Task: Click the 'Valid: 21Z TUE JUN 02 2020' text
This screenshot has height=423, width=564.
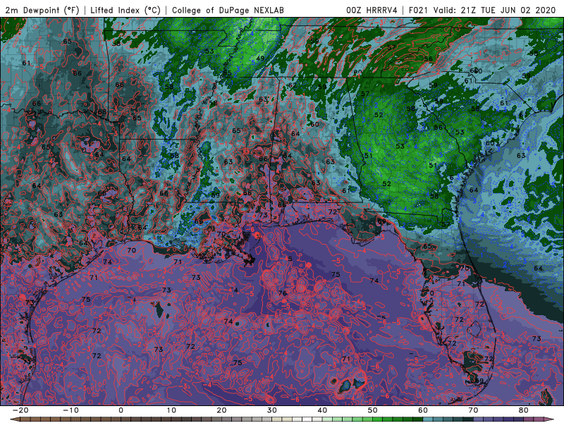Action: (x=495, y=10)
